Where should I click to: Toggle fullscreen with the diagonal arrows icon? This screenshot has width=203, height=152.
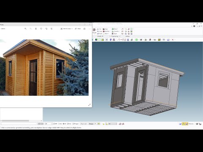pos(89,105)
